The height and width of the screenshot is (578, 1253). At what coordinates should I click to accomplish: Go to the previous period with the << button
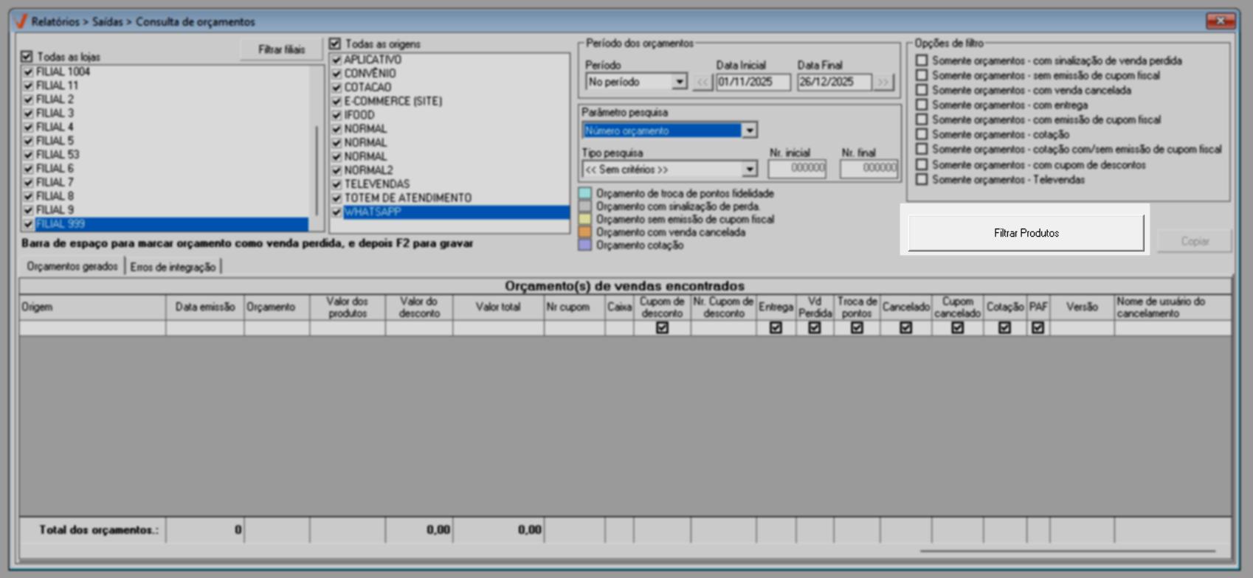click(x=703, y=83)
